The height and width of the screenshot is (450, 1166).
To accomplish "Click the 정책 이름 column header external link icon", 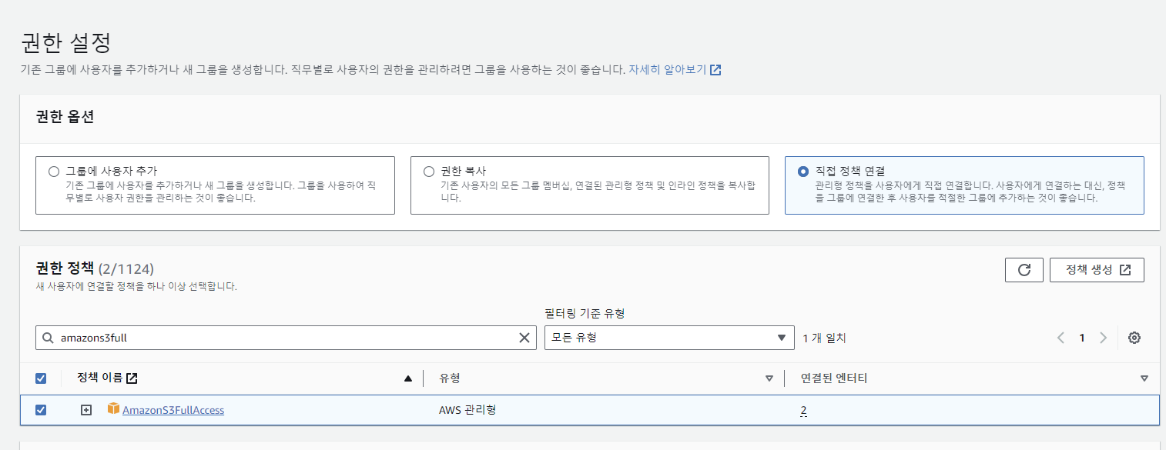I will tap(132, 378).
